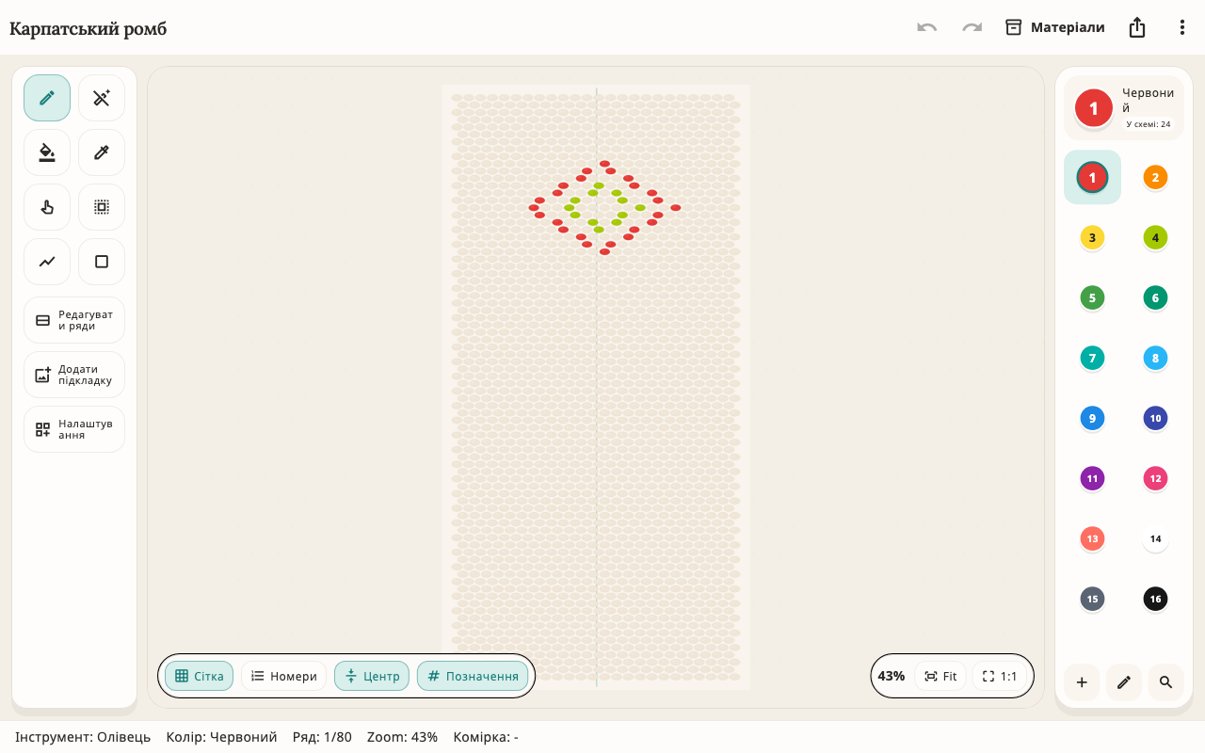Select the paint bucket fill tool
The height and width of the screenshot is (753, 1205).
tap(47, 152)
